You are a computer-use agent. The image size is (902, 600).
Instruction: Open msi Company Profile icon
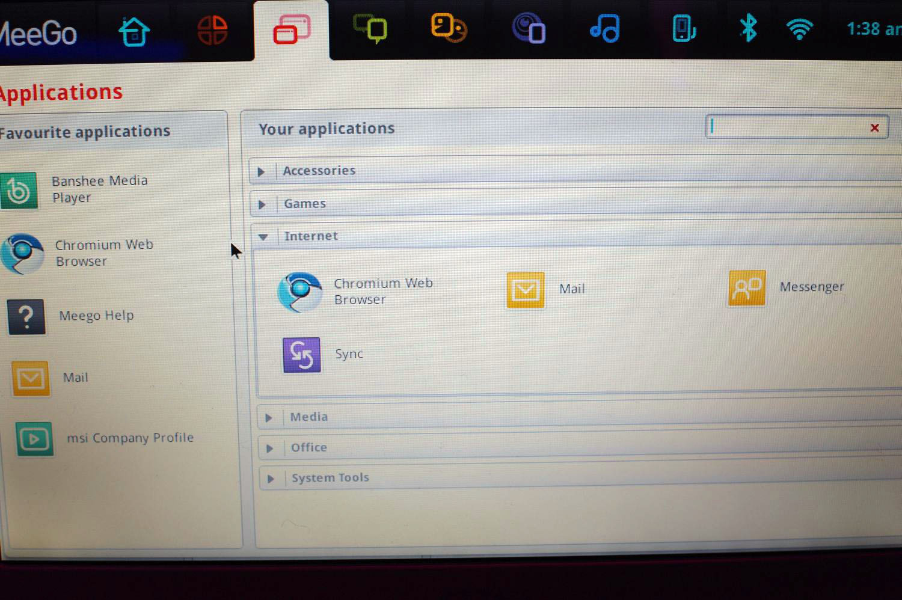coord(34,439)
